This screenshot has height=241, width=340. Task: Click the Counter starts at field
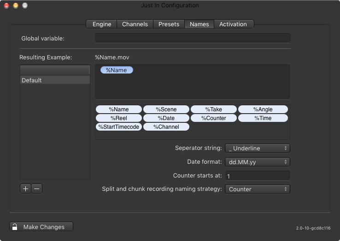[258, 176]
